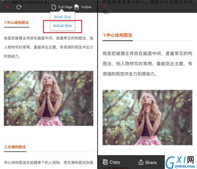Close the right preview with red X

click(x=105, y=6)
